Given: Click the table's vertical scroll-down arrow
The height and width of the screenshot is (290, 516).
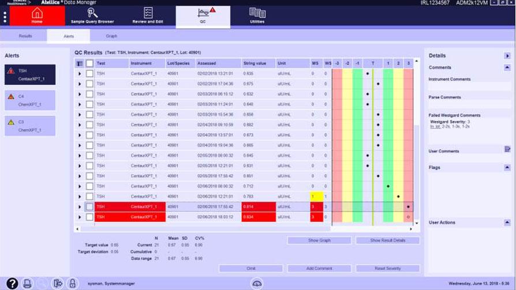Looking at the screenshot, I should click(417, 223).
